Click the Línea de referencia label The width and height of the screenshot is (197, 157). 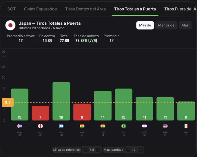pos(67,150)
